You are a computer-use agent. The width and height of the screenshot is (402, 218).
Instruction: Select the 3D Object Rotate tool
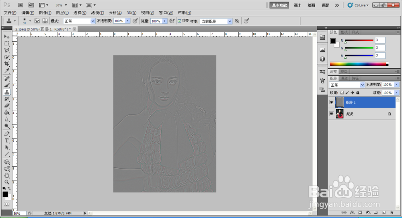[7, 162]
